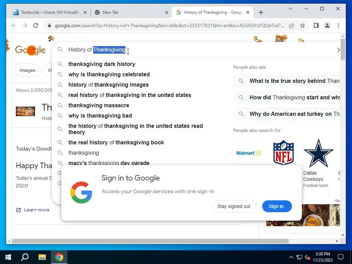Open the tab search chevron
The image size is (352, 264).
pyautogui.click(x=290, y=9)
